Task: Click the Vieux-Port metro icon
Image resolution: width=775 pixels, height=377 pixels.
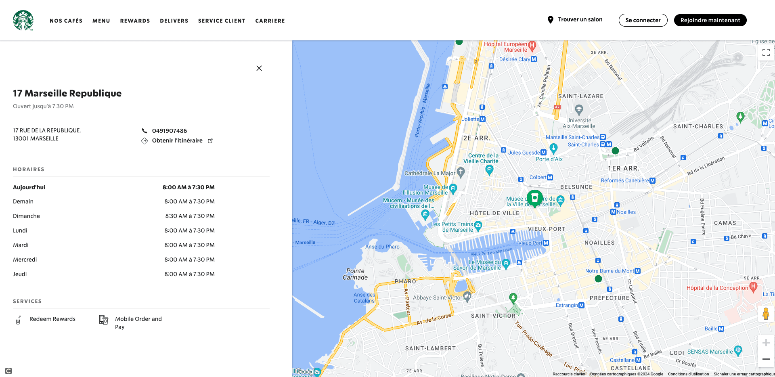Action: pyautogui.click(x=546, y=243)
